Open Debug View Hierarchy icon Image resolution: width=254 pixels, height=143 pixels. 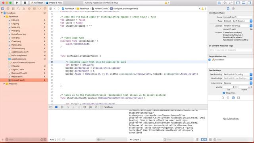coord(85,107)
